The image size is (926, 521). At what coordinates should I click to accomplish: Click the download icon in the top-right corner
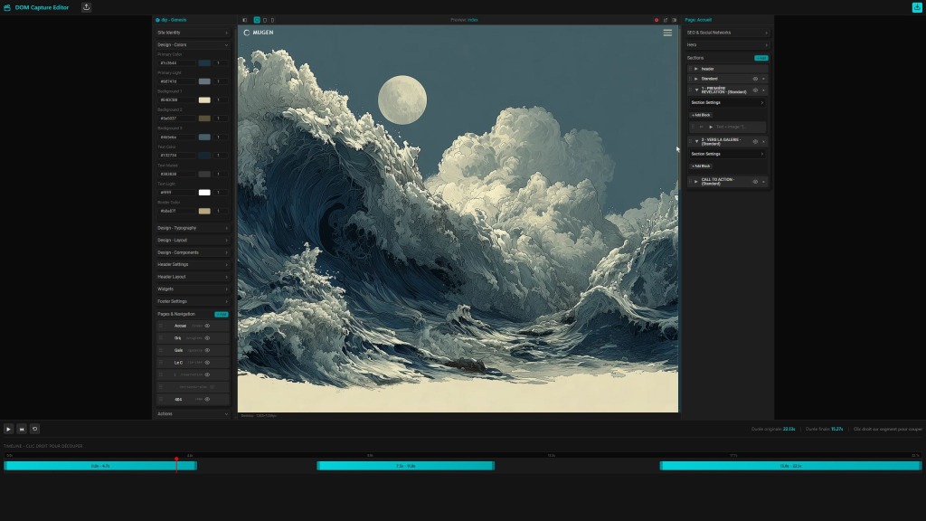point(916,7)
